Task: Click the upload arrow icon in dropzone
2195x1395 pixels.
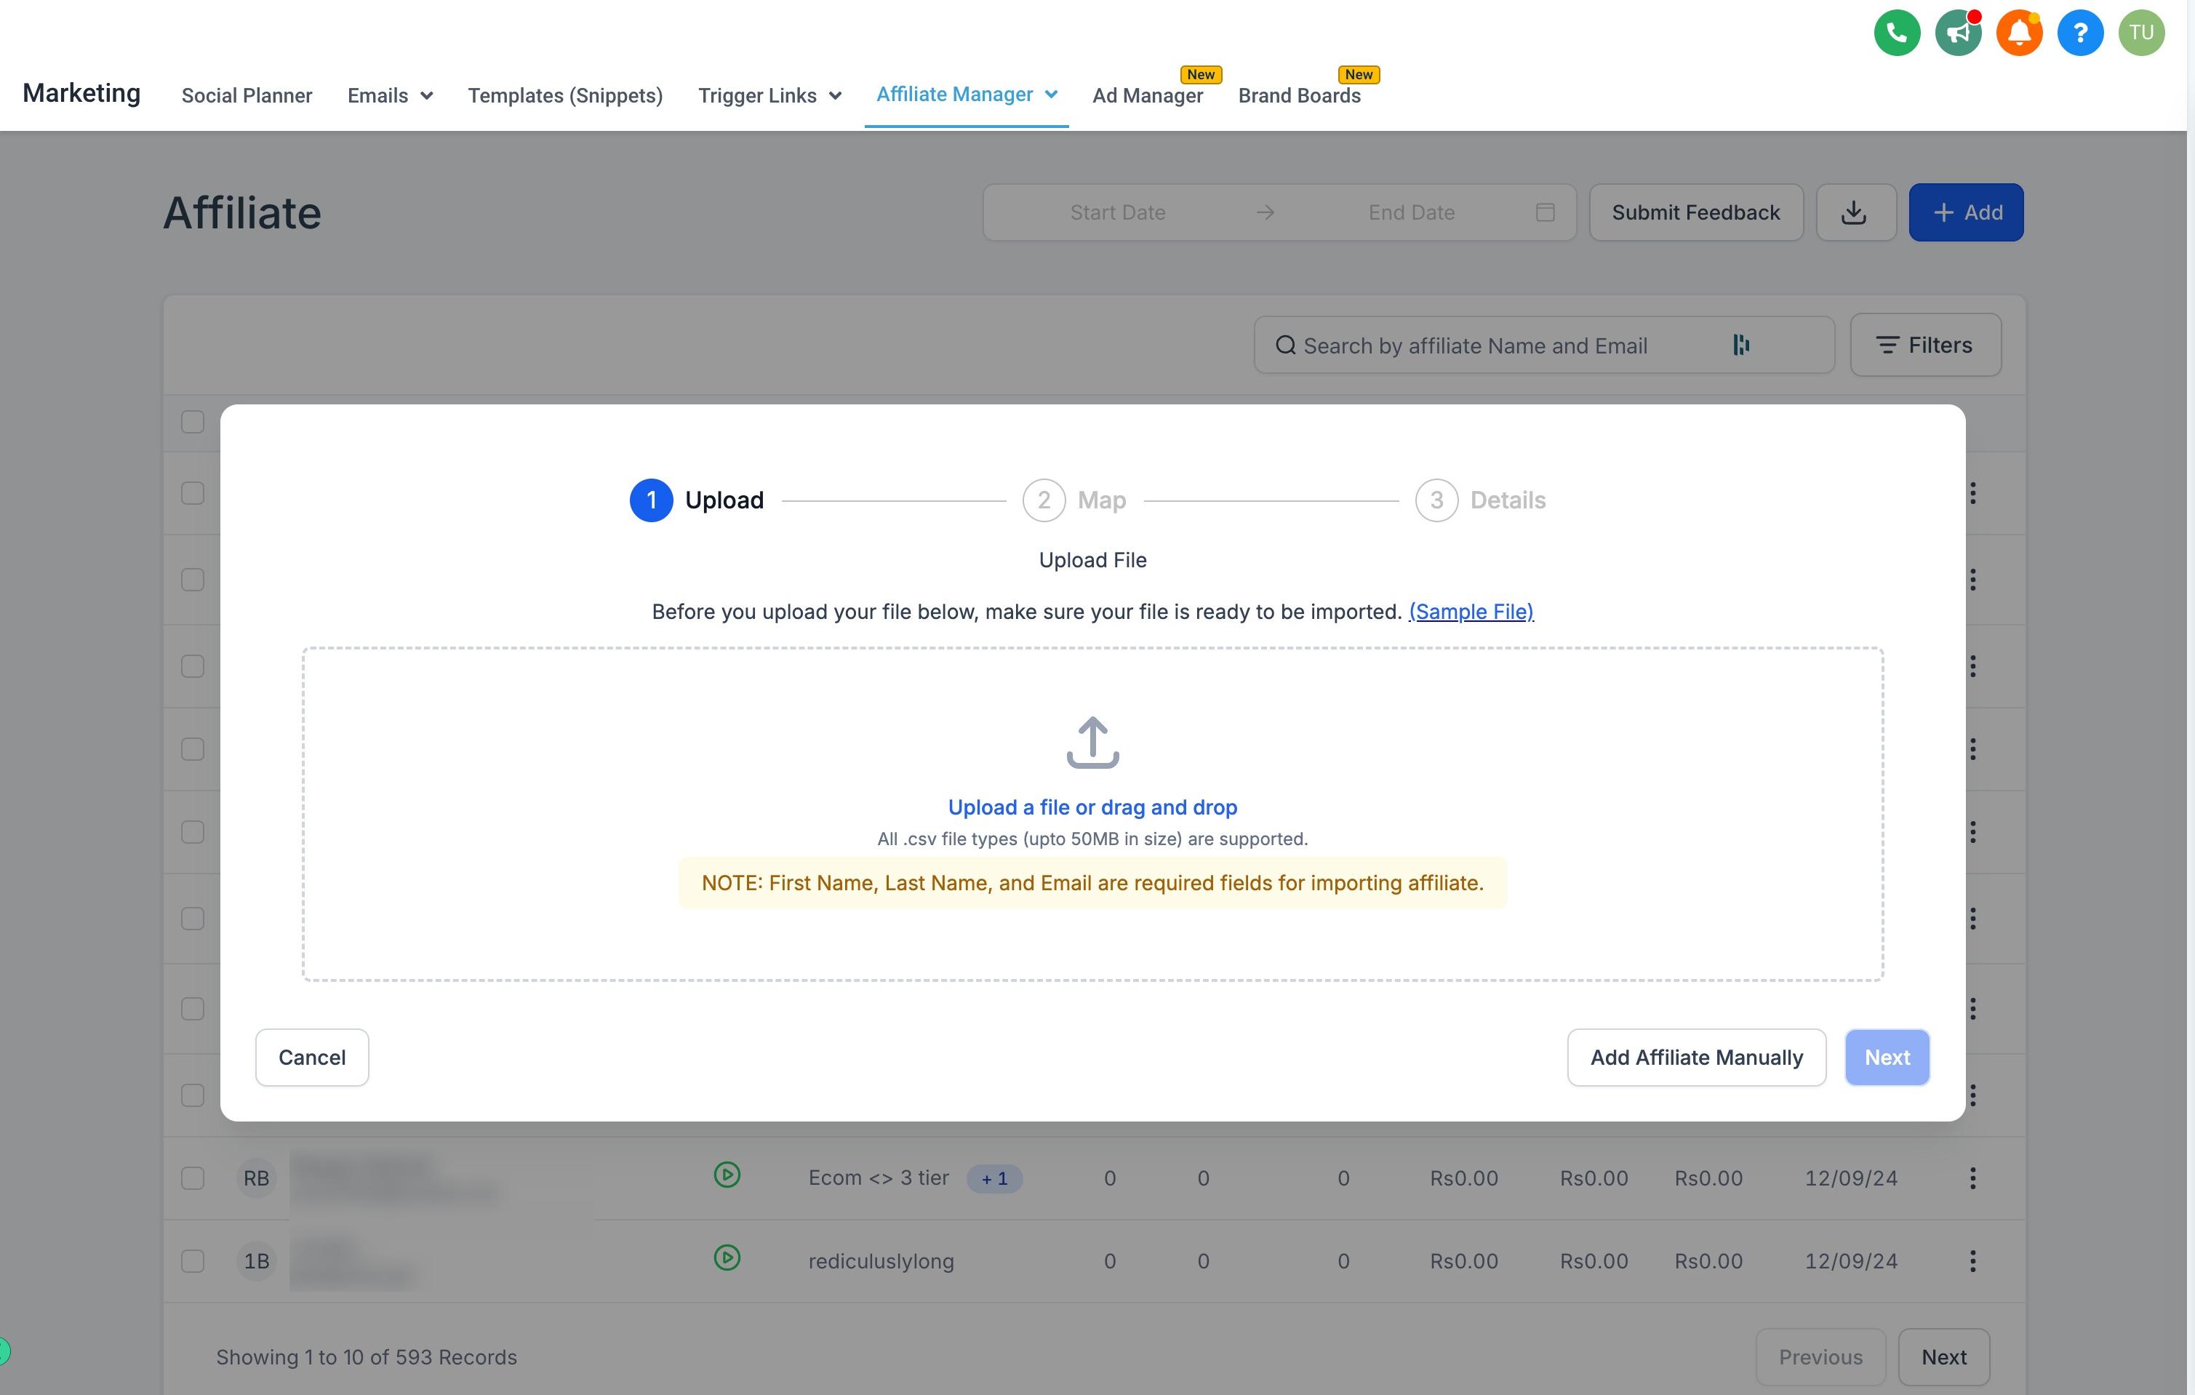Action: pos(1093,742)
